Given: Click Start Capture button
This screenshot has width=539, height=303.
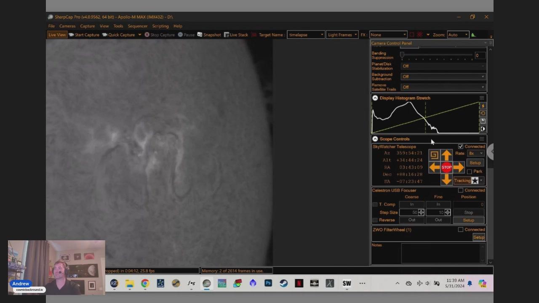Looking at the screenshot, I should pyautogui.click(x=84, y=35).
